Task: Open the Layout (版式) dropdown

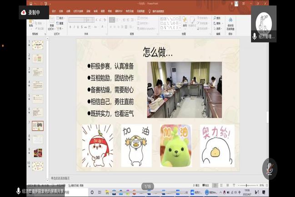Action: tap(61, 18)
